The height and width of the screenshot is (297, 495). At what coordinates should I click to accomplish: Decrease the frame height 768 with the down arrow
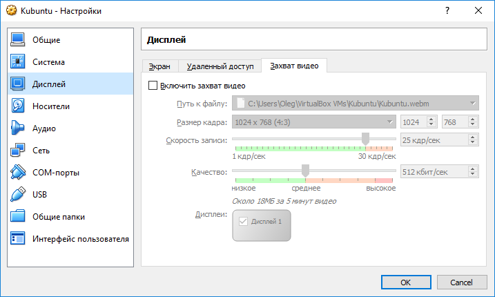[x=473, y=125]
